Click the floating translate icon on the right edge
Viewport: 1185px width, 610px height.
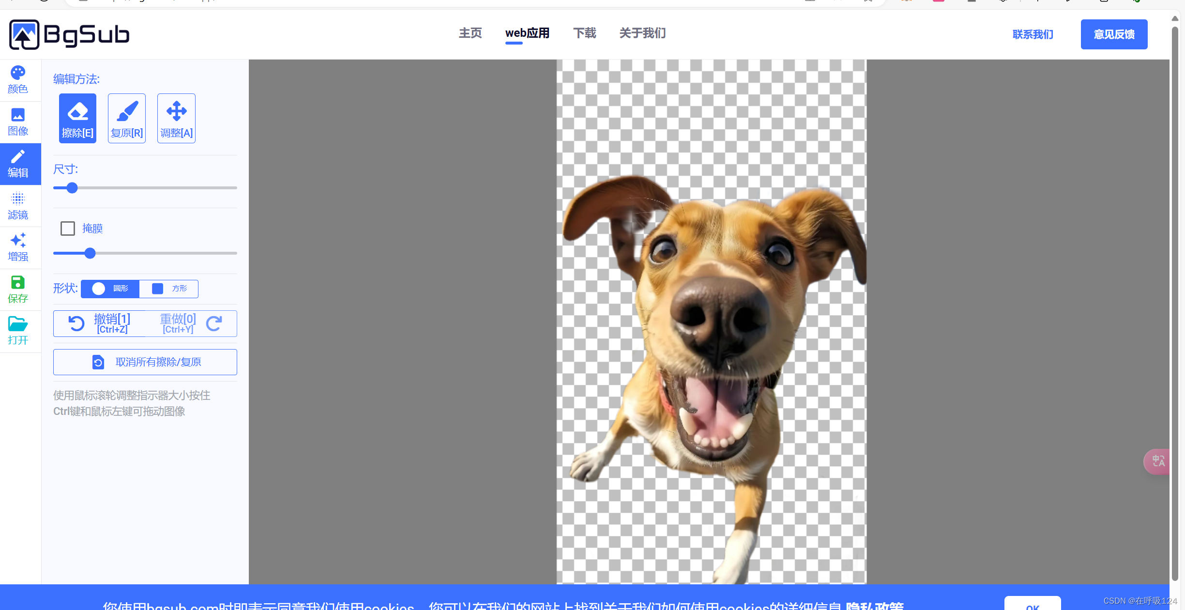click(1158, 461)
